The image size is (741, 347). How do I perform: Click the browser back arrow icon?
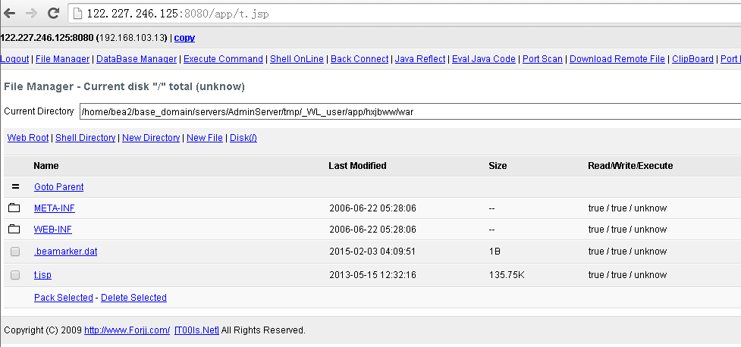point(9,14)
